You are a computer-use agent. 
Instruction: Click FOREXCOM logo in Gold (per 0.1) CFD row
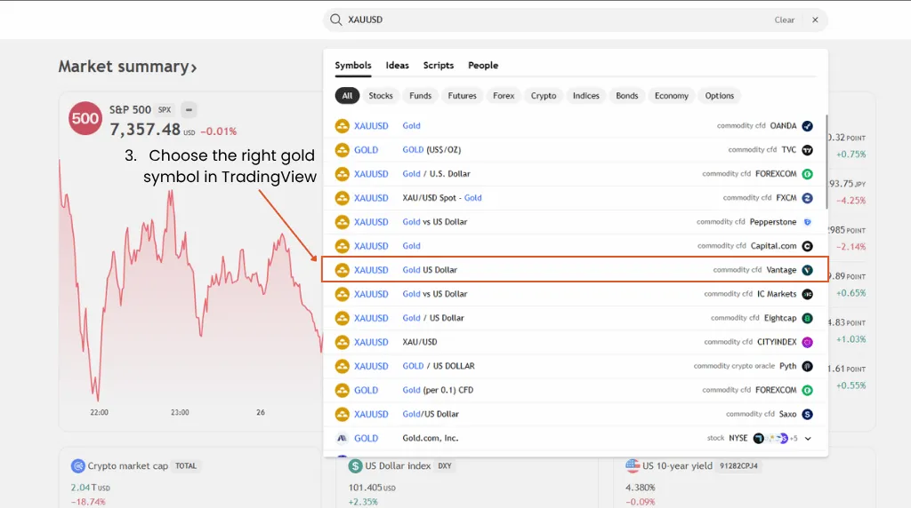pyautogui.click(x=807, y=391)
